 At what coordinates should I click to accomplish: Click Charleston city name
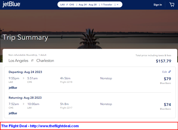coord(45,61)
